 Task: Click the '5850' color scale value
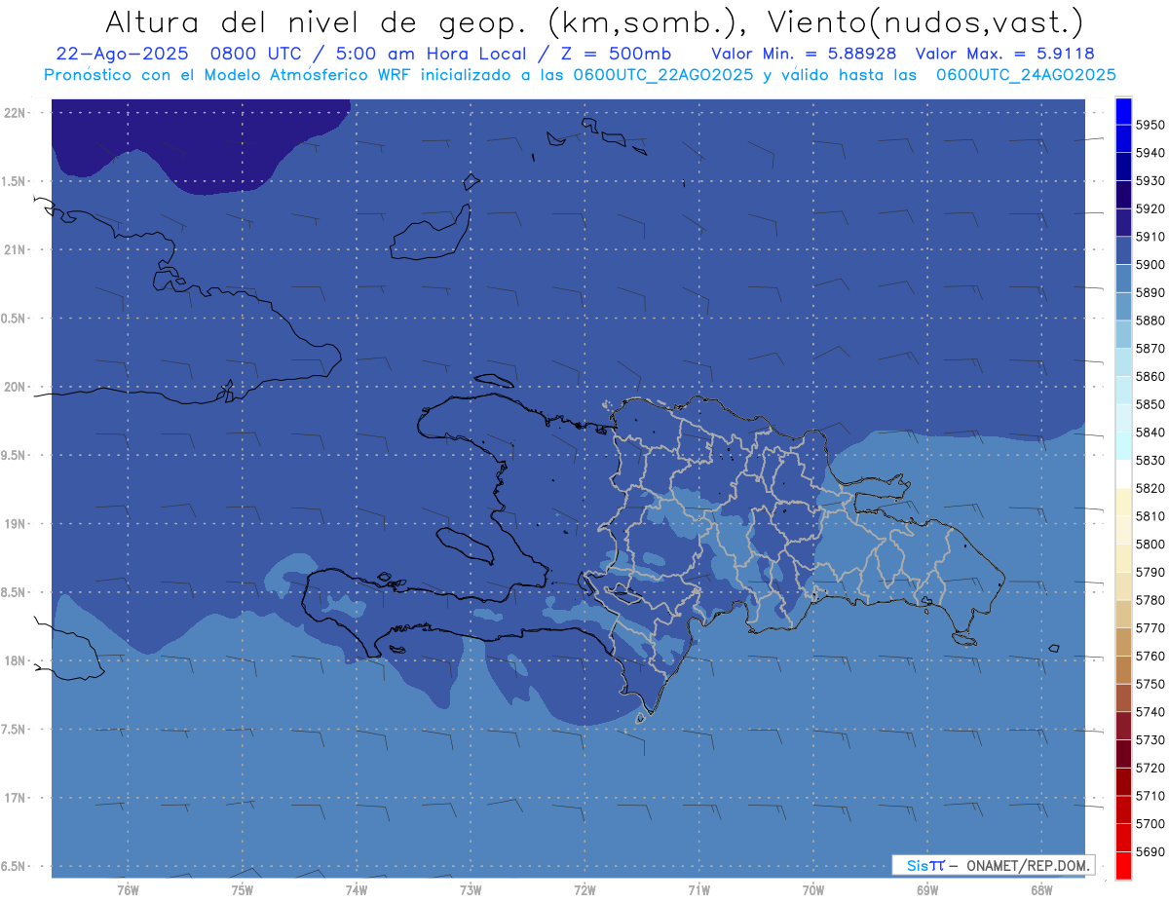[1150, 404]
